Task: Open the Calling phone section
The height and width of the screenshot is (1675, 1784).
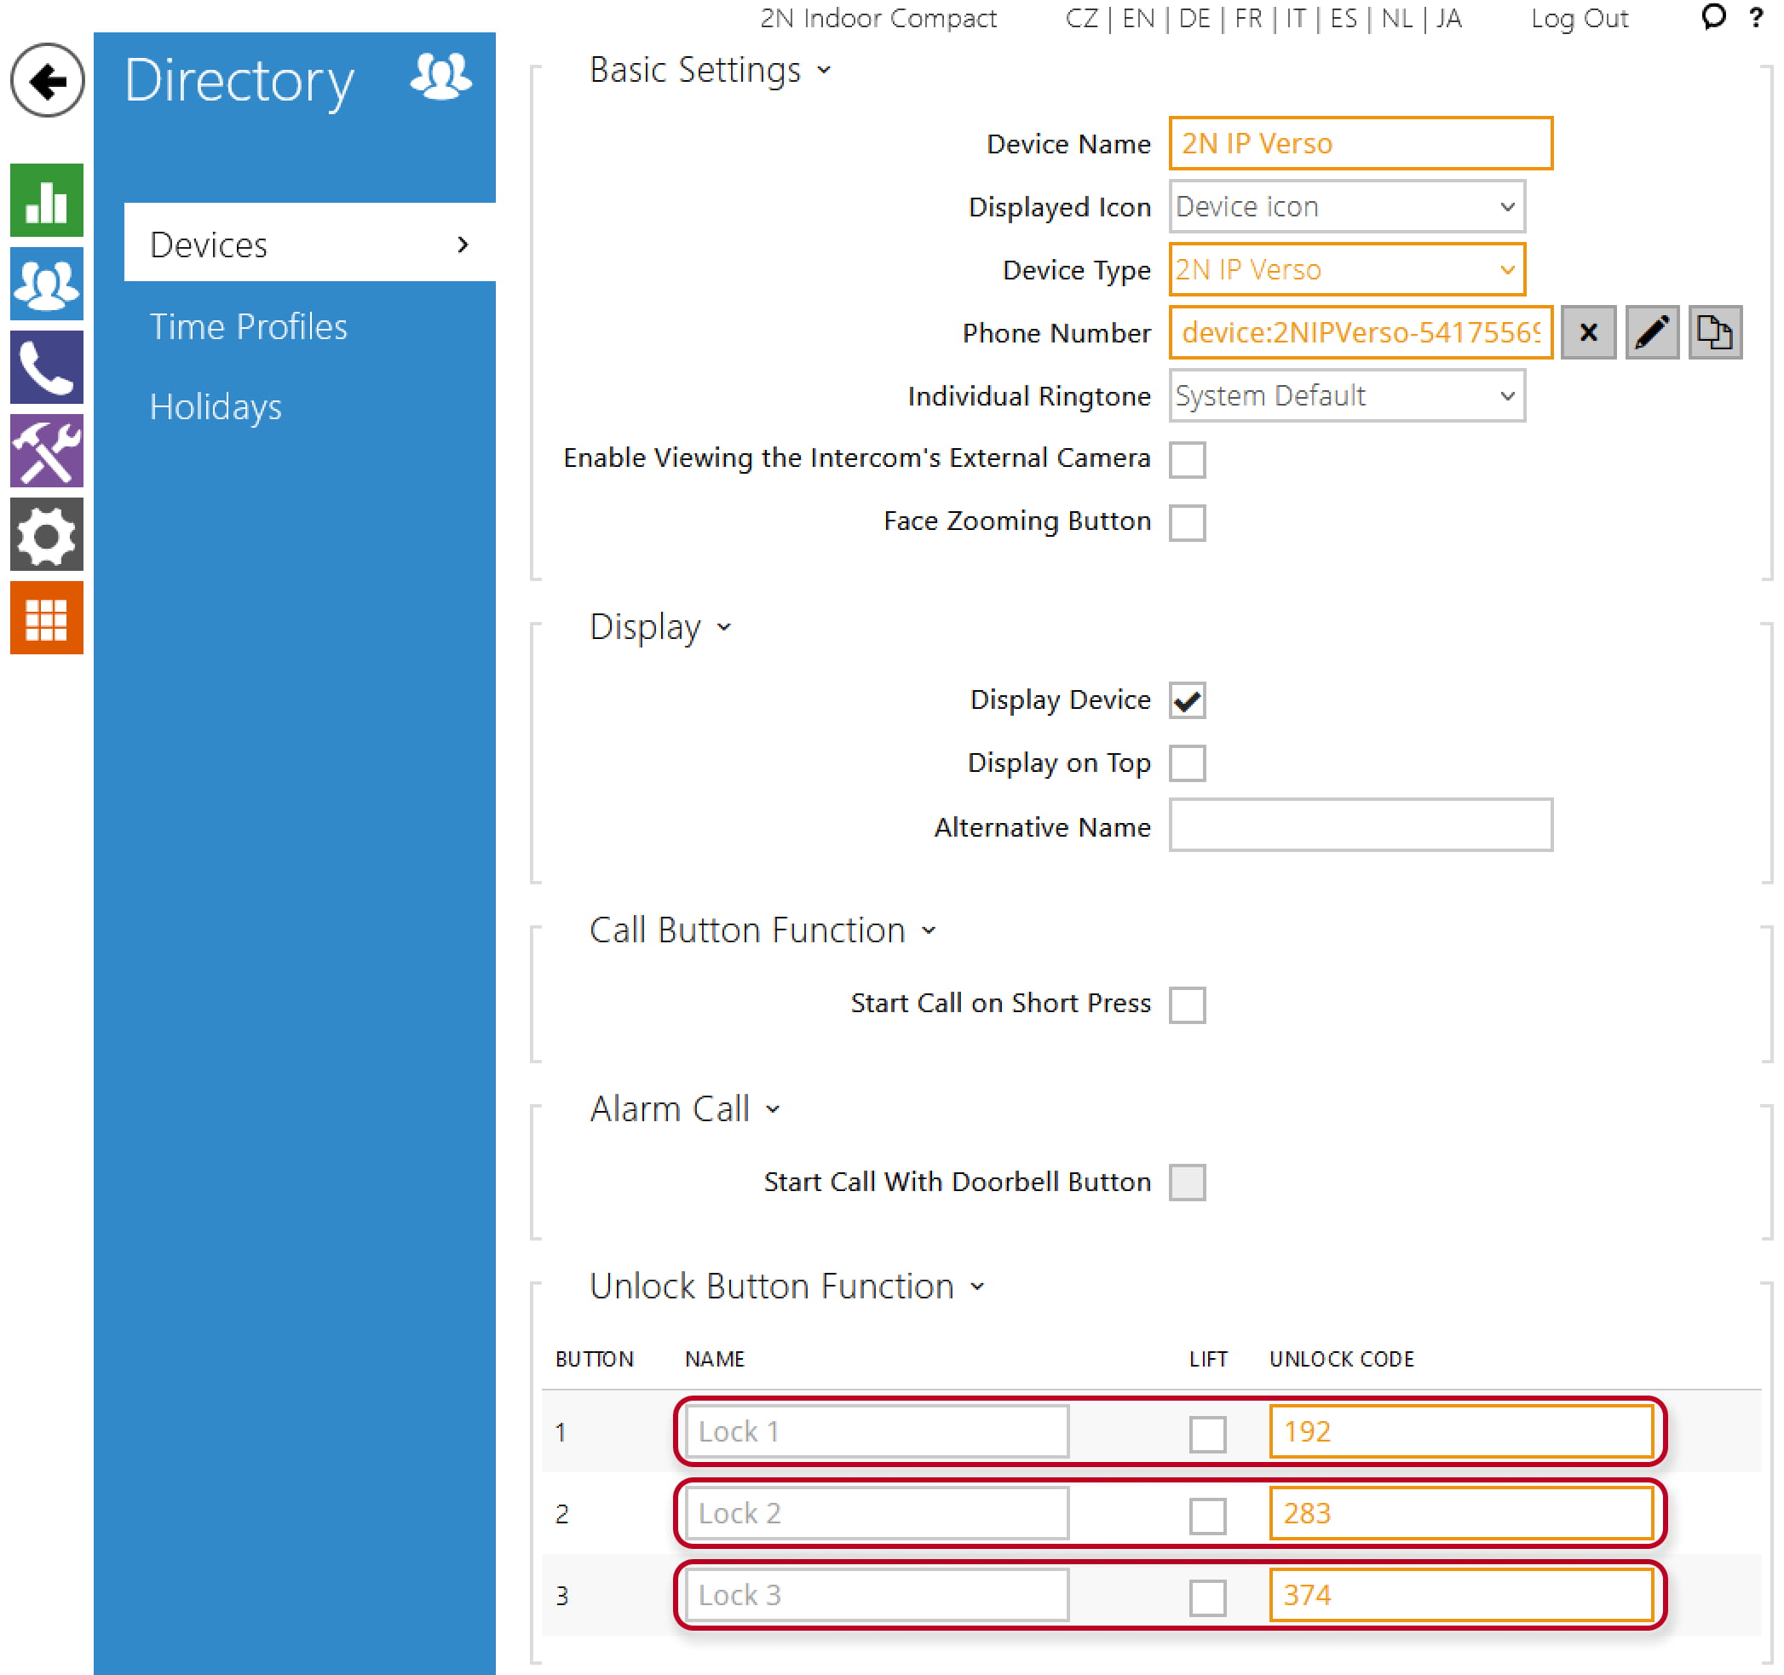Action: 47,367
